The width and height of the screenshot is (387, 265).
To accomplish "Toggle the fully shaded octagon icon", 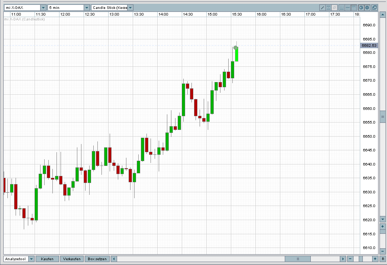I will point(367,8).
